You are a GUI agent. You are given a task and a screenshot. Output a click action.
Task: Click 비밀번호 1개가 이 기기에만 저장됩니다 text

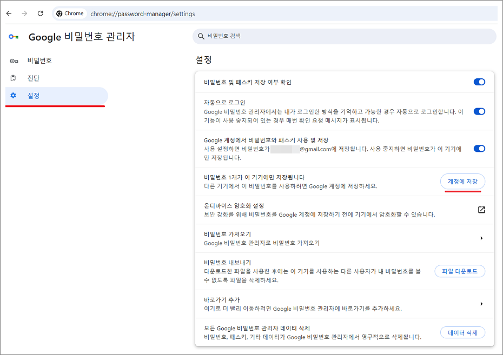tap(254, 177)
